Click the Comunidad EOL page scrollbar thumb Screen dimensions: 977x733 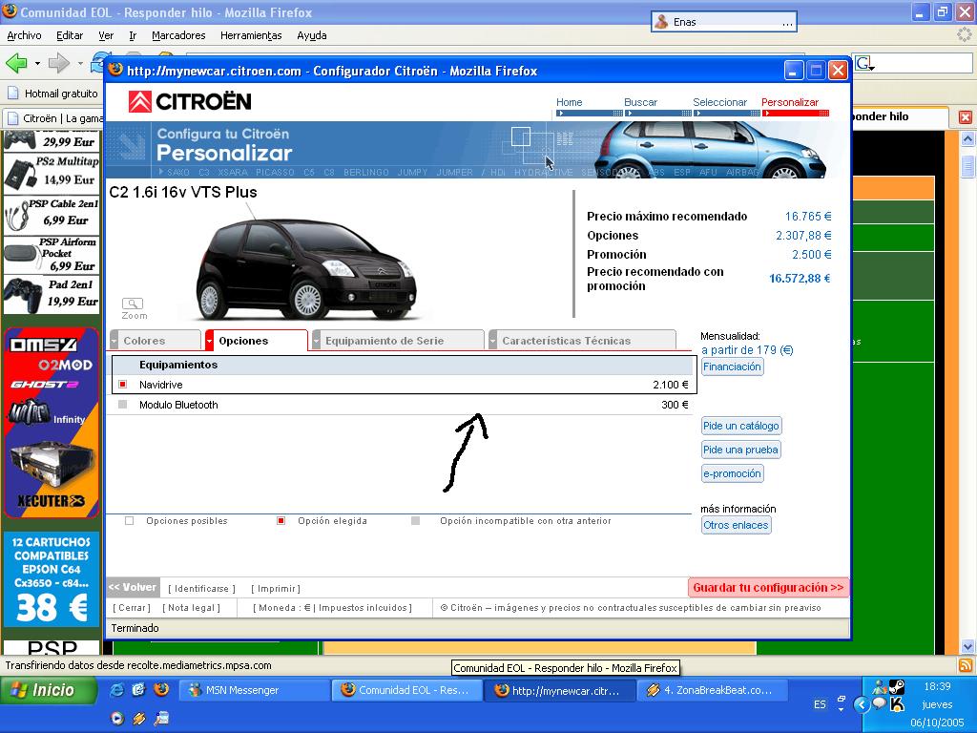(x=967, y=166)
